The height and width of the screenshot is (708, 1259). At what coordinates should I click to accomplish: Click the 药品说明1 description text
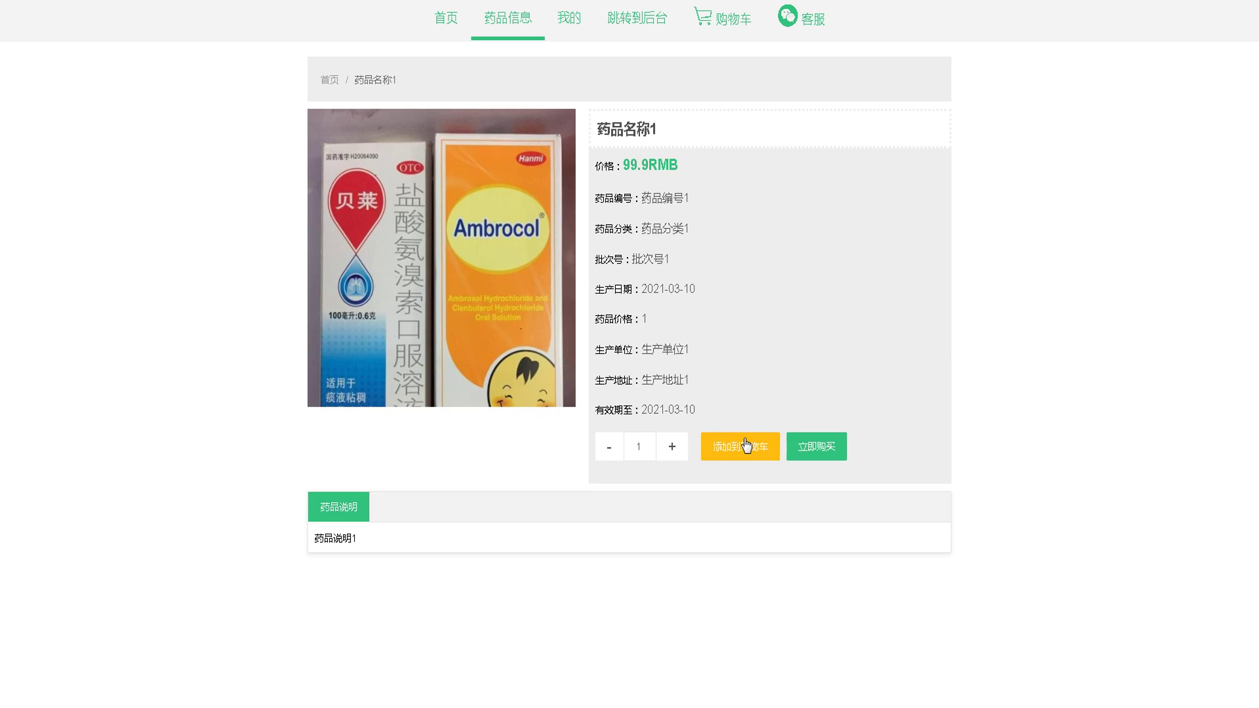click(x=335, y=538)
